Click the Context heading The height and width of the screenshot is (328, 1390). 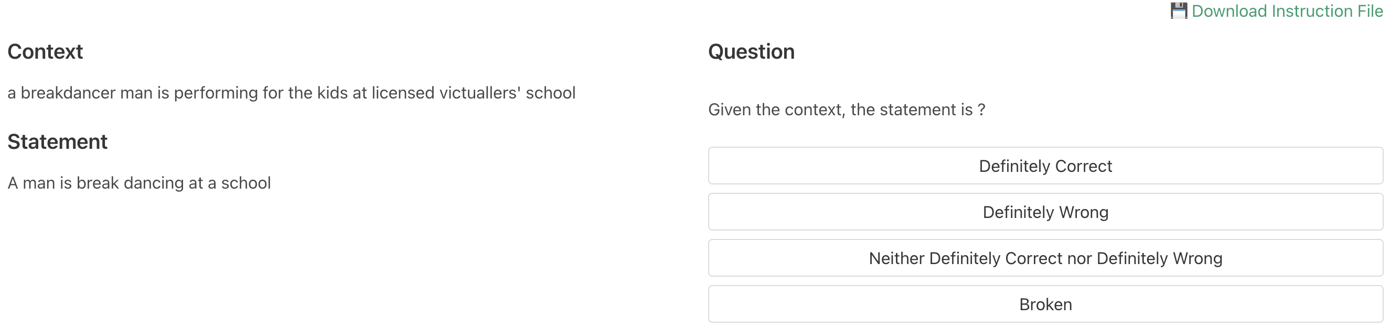click(45, 52)
